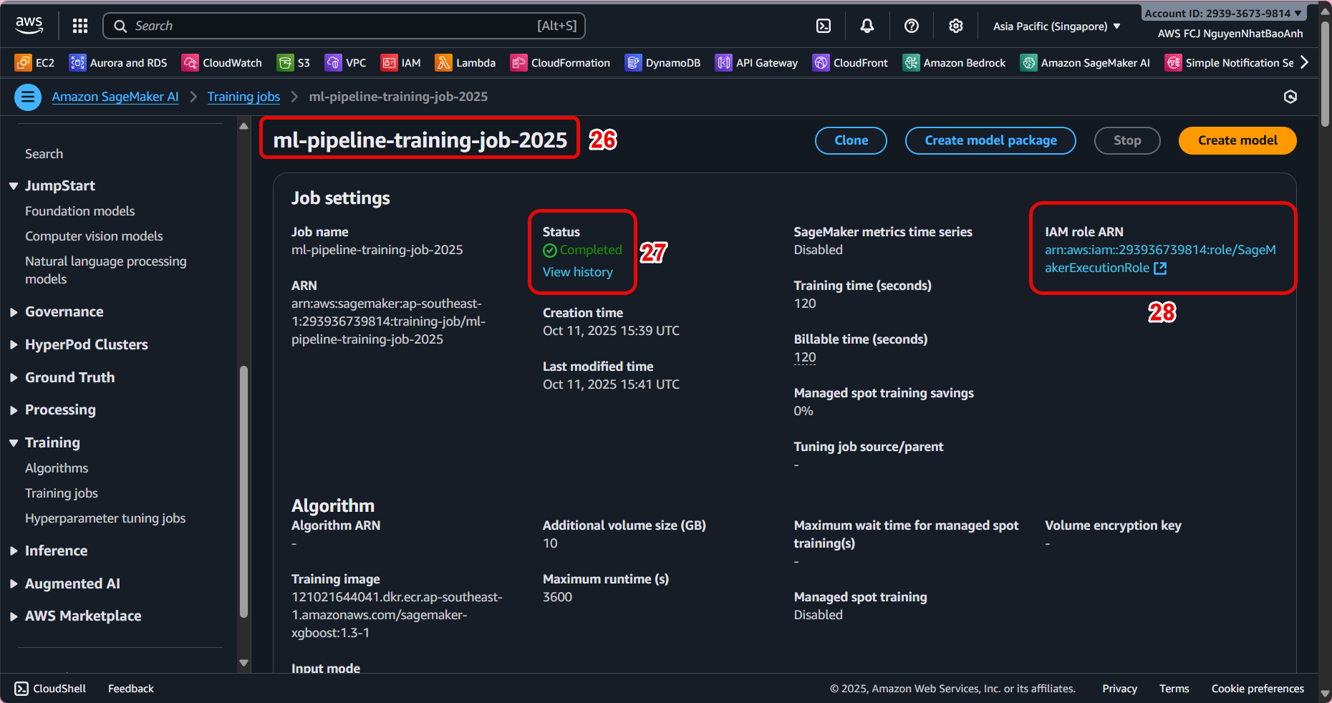Image resolution: width=1332 pixels, height=703 pixels.
Task: Open the Lambda shortcut
Action: tap(465, 63)
